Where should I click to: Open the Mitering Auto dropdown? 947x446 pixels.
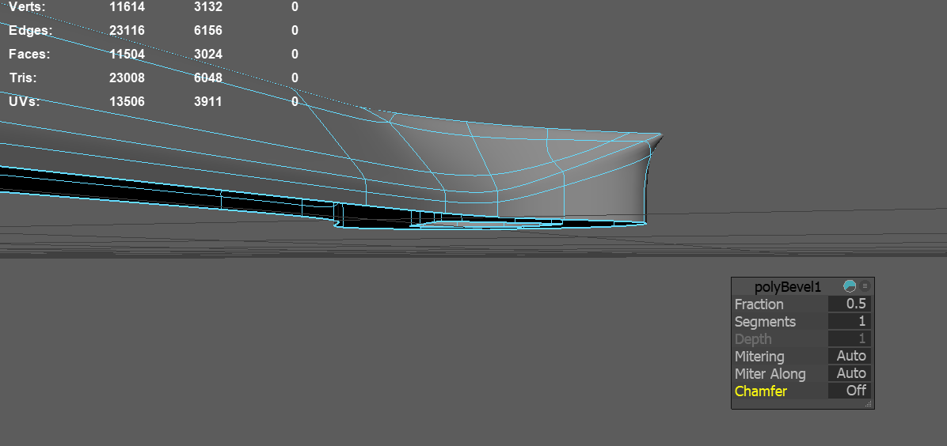coord(849,356)
